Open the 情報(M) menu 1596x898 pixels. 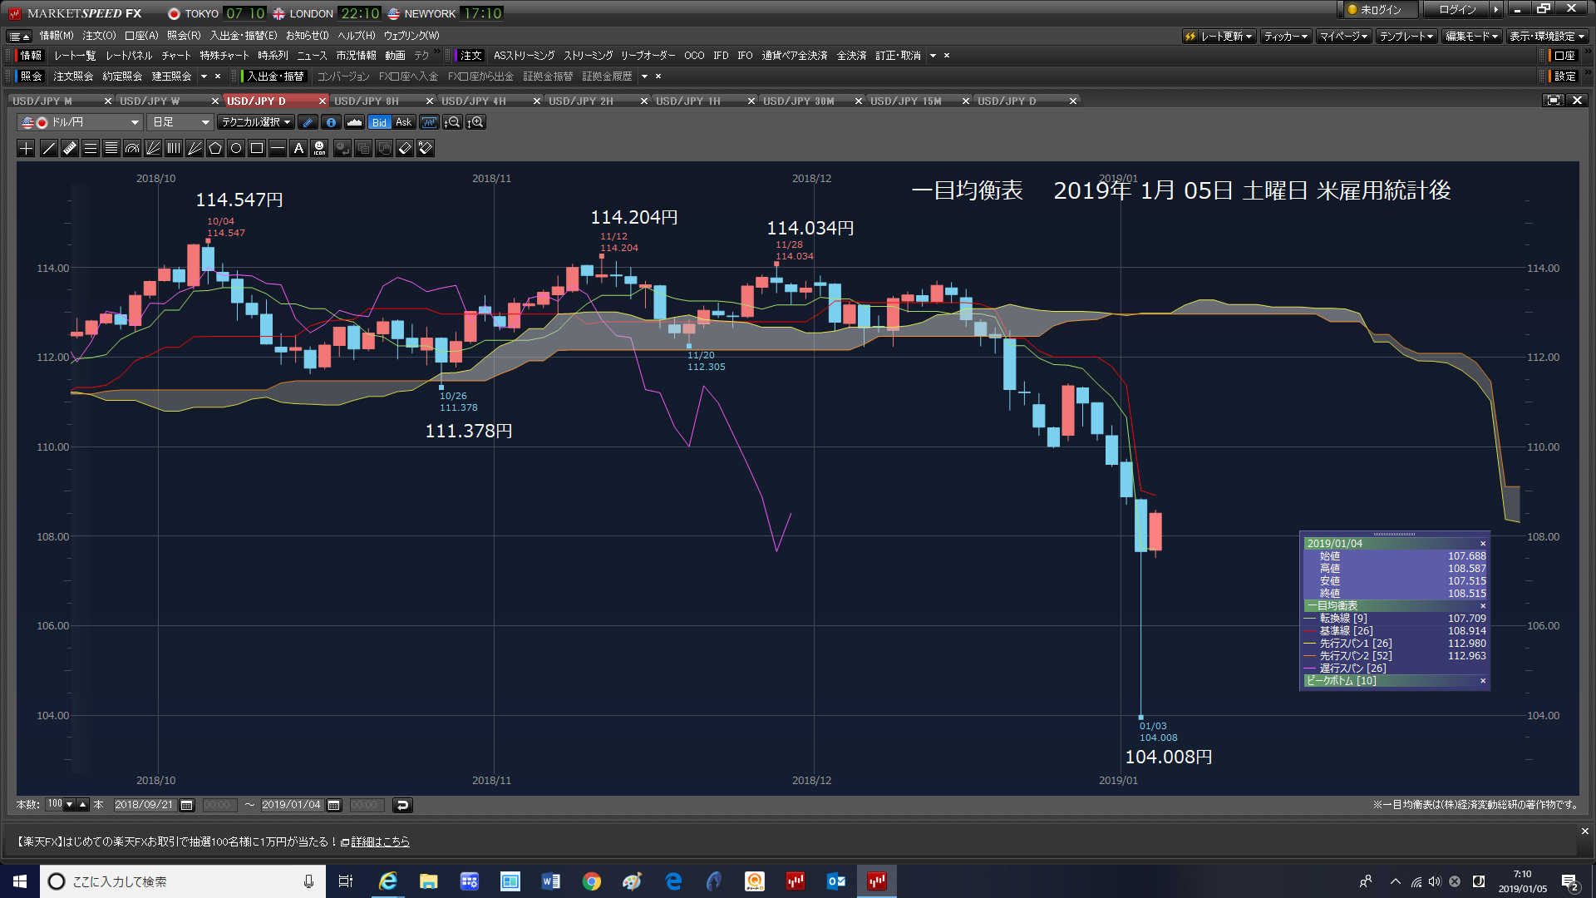(57, 36)
